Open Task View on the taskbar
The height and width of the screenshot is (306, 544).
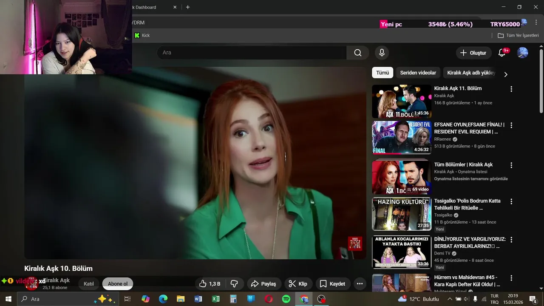click(x=127, y=299)
